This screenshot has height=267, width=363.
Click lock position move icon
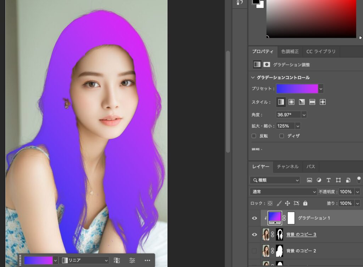(287, 203)
